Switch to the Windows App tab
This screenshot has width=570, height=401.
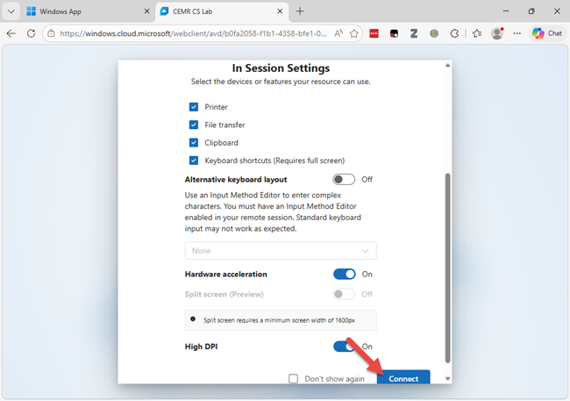tap(89, 11)
